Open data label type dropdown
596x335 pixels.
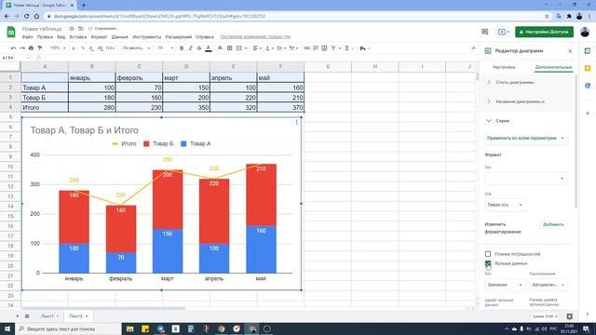click(x=505, y=285)
